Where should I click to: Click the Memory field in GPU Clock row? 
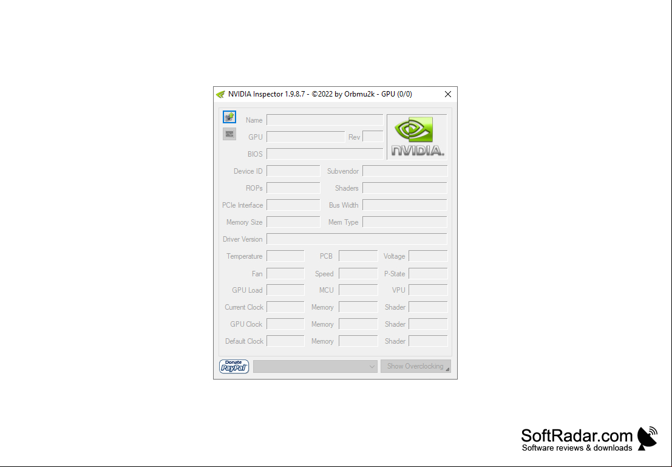click(x=358, y=324)
